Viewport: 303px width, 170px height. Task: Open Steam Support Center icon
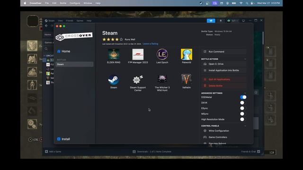138,80
